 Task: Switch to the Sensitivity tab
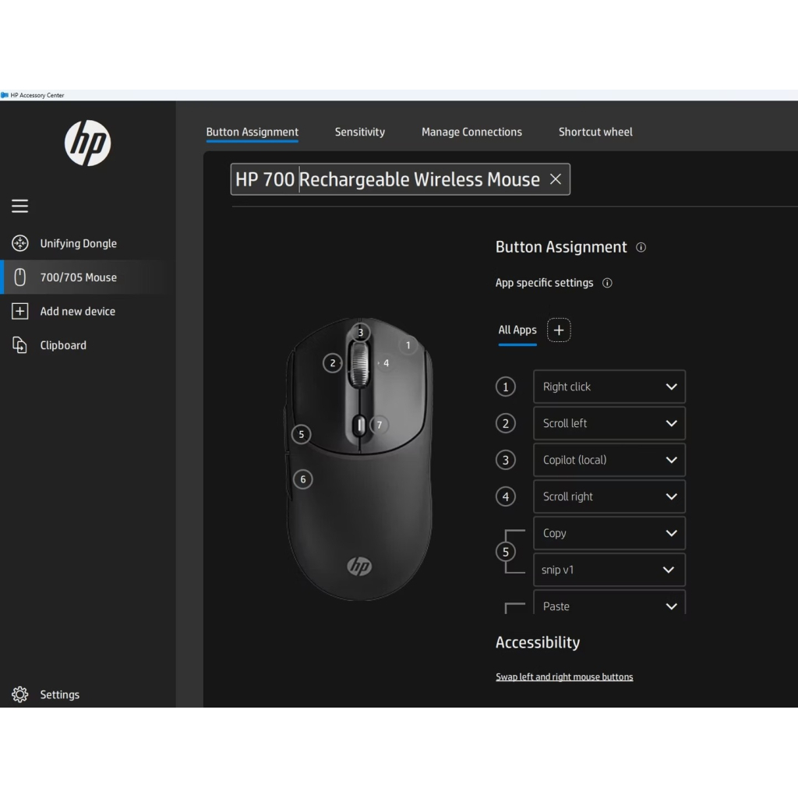(x=359, y=132)
